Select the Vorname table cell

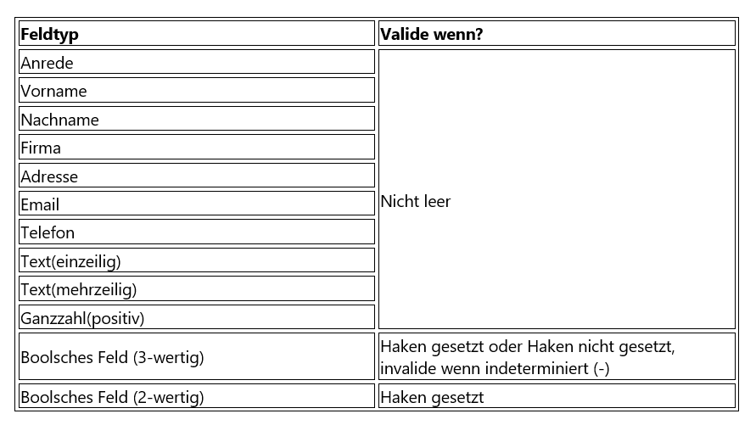click(x=196, y=91)
